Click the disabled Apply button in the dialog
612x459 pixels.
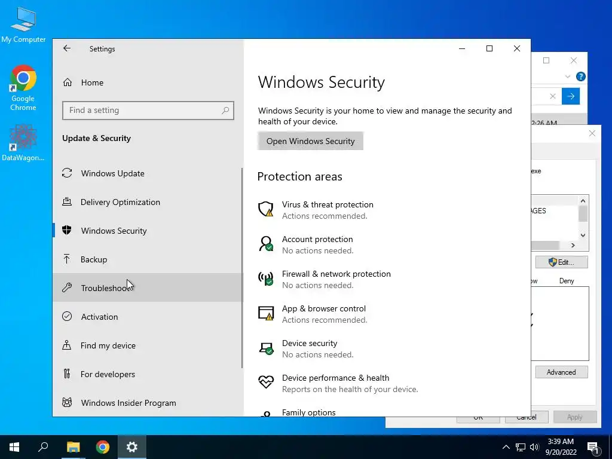[574, 417]
